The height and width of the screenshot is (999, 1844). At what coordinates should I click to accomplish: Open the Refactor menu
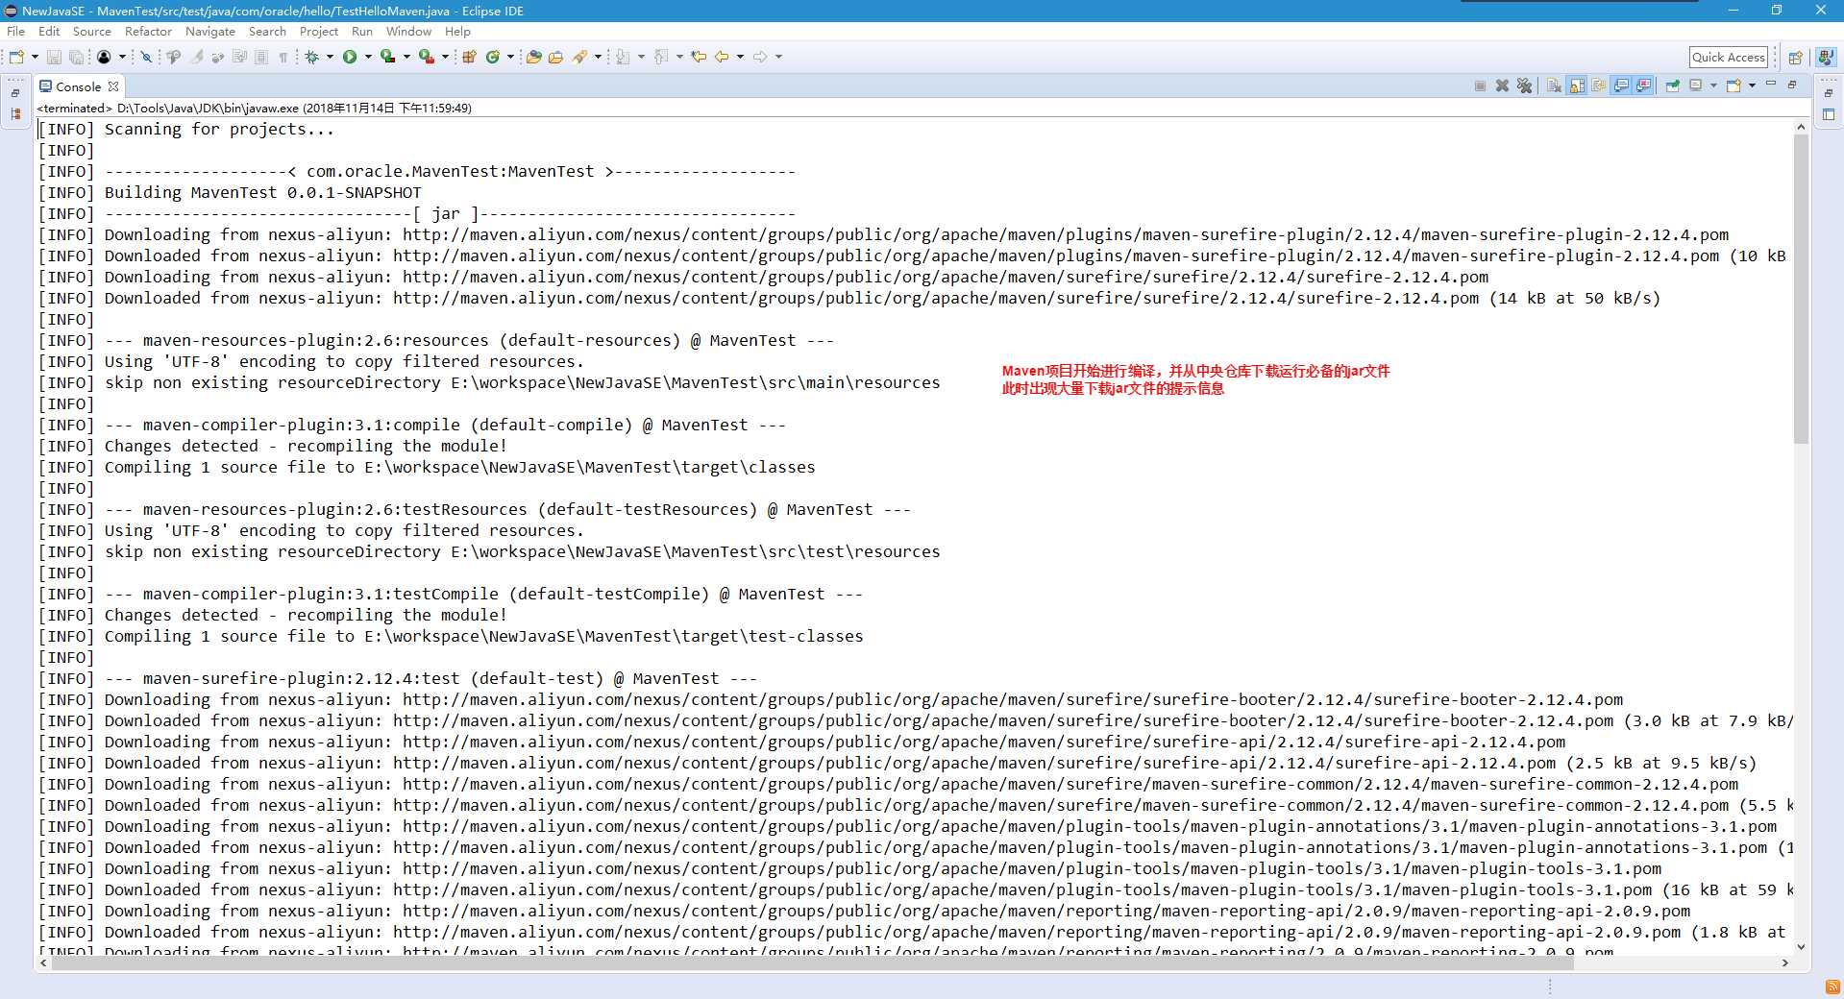tap(148, 32)
